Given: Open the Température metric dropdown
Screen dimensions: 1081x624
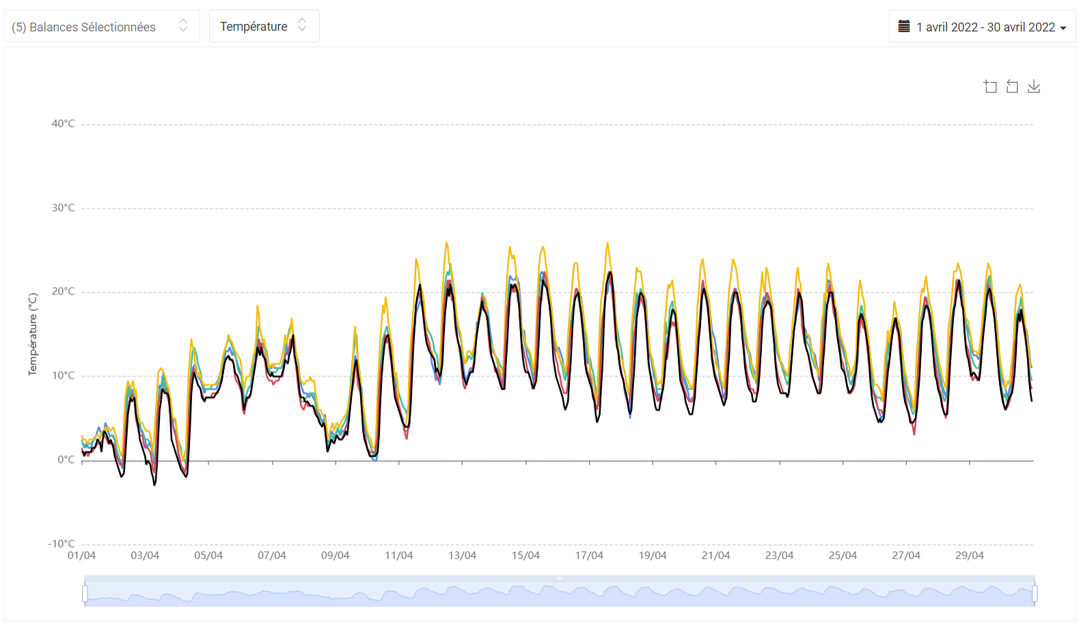Looking at the screenshot, I should (x=264, y=26).
